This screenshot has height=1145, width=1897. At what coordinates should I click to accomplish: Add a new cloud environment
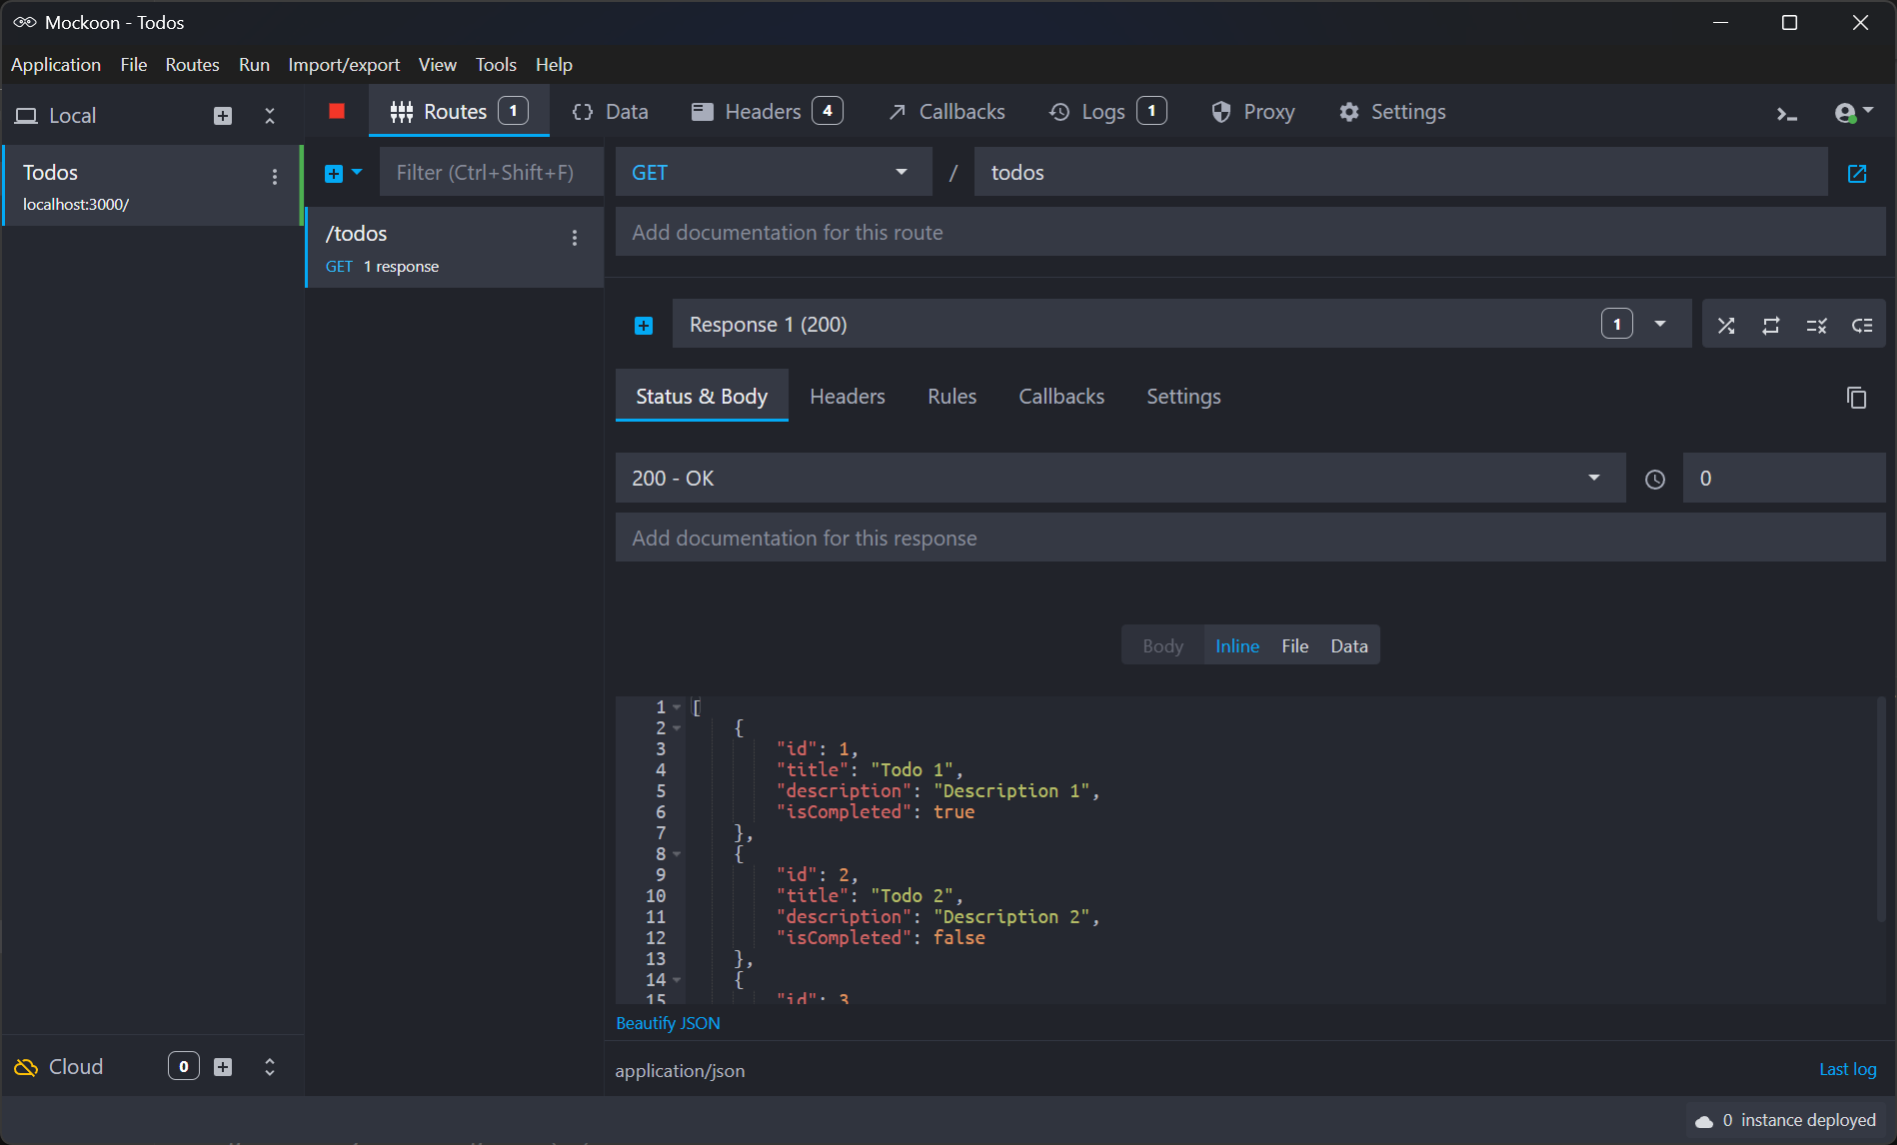point(223,1067)
